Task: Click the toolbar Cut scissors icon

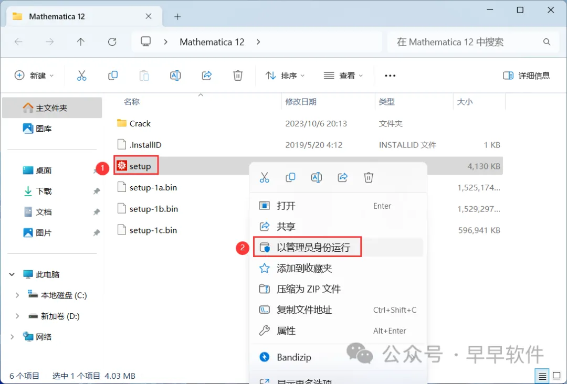Action: [x=82, y=76]
